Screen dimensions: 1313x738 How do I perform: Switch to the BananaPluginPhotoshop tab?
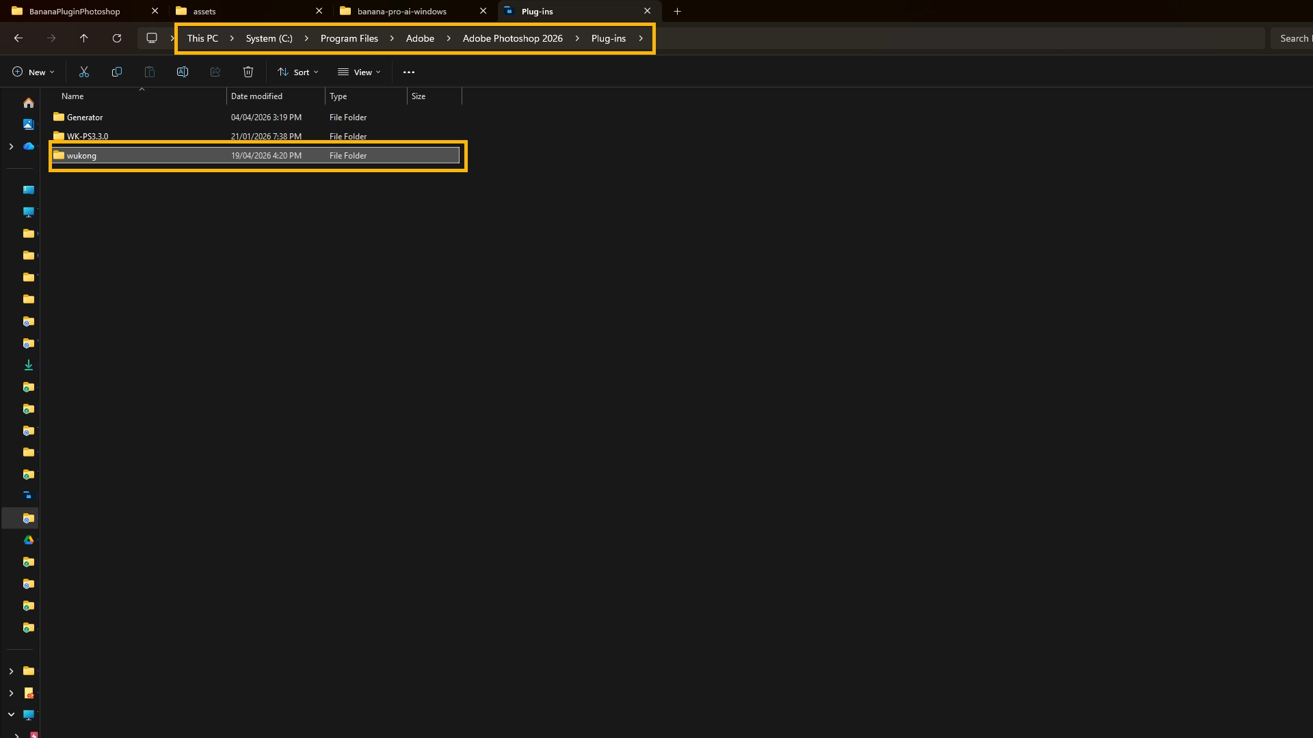[x=75, y=11]
